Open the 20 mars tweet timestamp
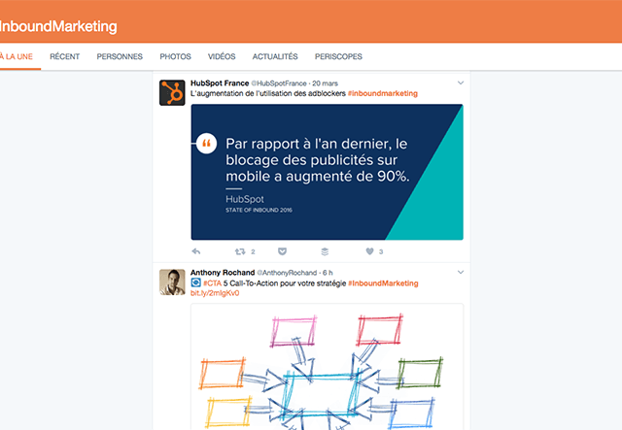 pos(325,83)
